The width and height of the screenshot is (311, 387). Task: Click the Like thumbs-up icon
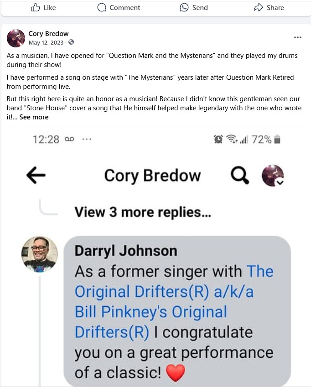(36, 7)
